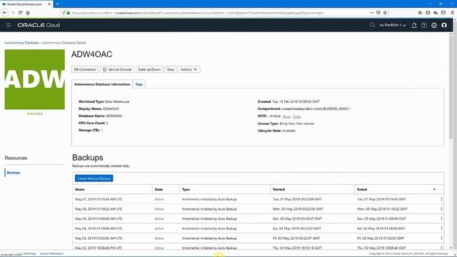The height and width of the screenshot is (257, 457).
Task: Click Started value Tue, 07 May 2019
Action: click(x=297, y=199)
